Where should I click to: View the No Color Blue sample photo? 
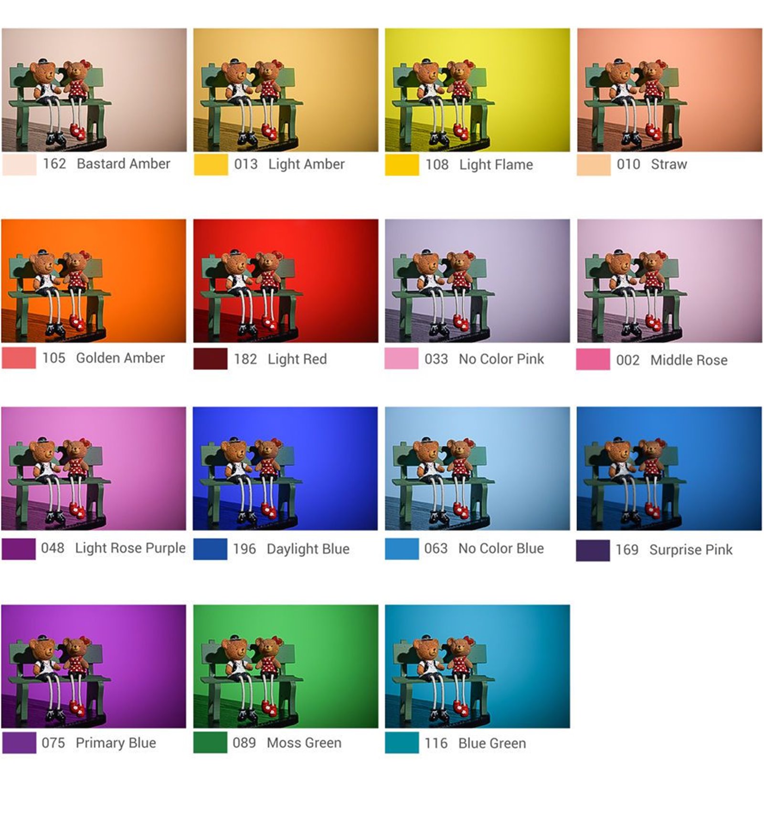(x=477, y=469)
